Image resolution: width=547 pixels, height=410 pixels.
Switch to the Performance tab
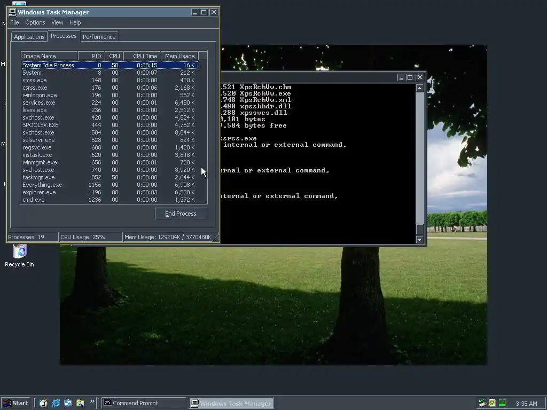[99, 37]
